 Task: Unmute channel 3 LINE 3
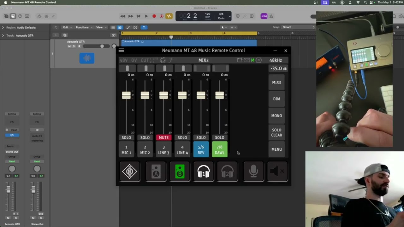pos(163,137)
